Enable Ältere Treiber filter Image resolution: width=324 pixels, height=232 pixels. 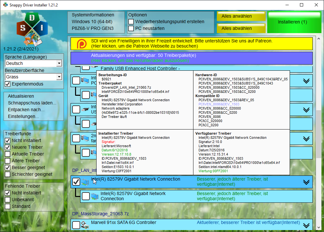pos(8,161)
